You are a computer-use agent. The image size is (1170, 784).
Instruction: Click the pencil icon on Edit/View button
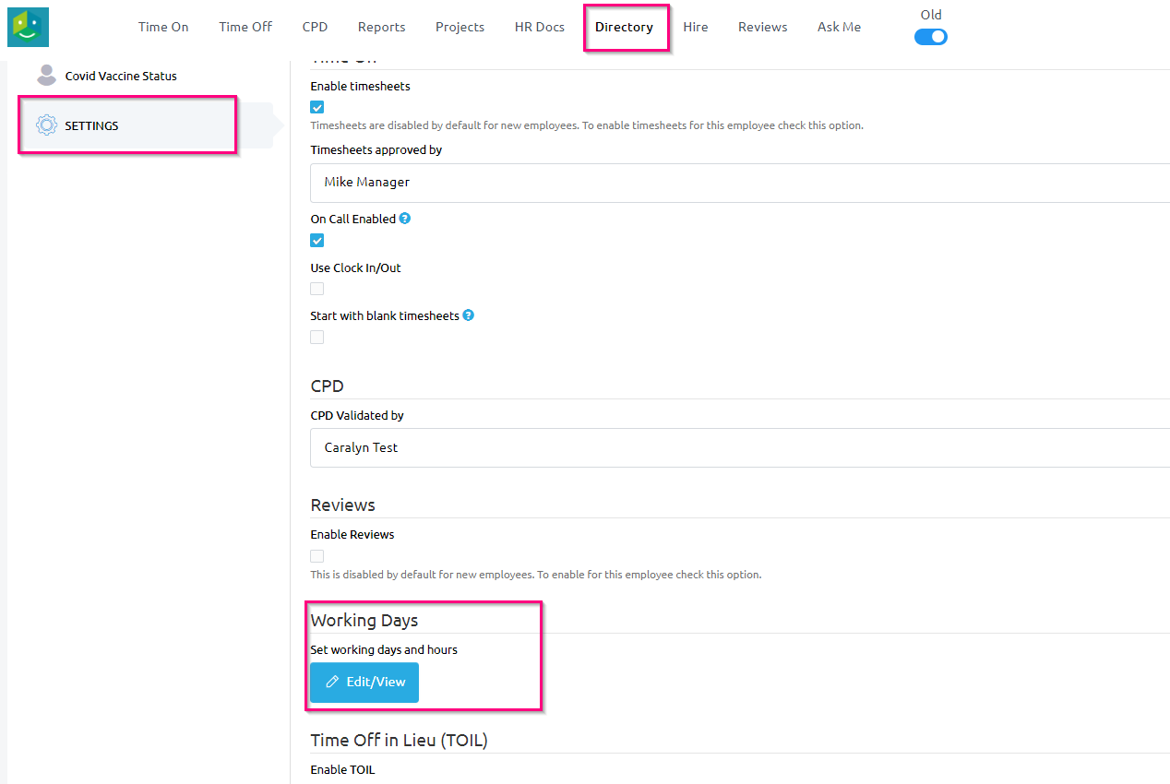[x=333, y=683]
